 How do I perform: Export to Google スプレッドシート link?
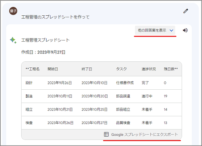point(141,135)
